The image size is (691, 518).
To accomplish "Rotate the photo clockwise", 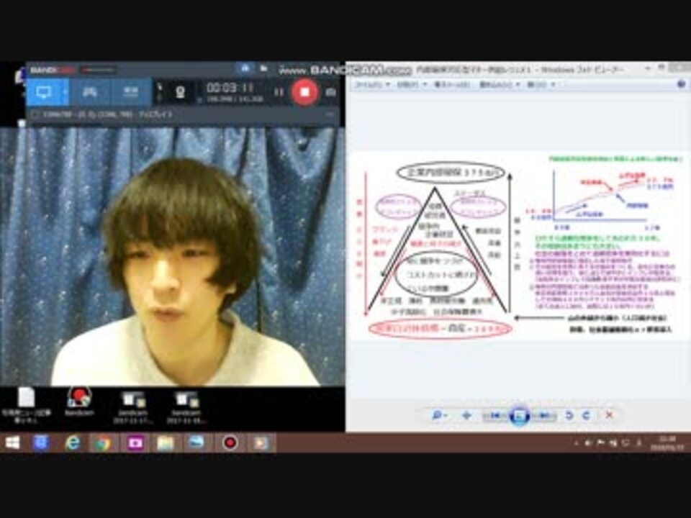I will pyautogui.click(x=586, y=415).
